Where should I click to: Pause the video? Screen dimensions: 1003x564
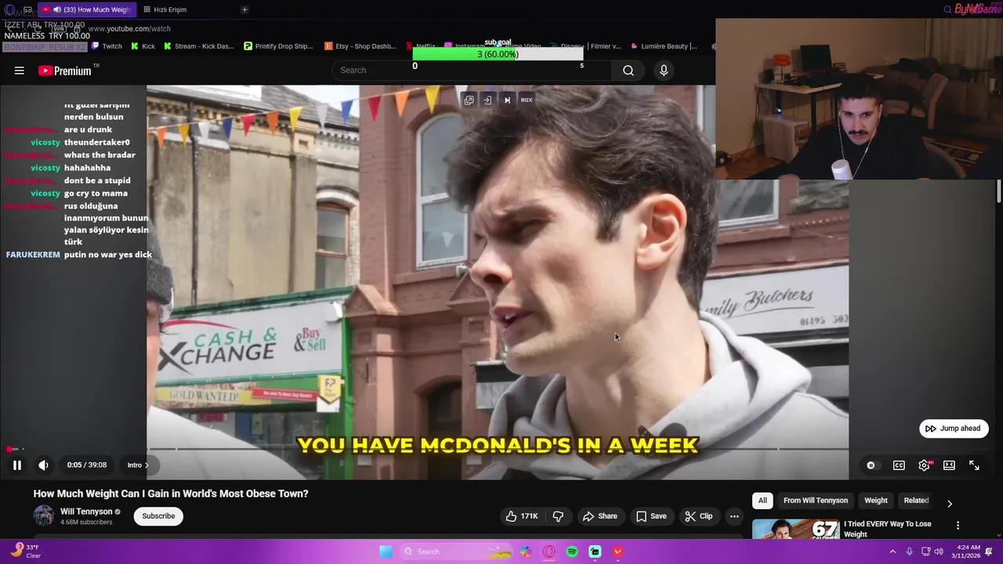pos(16,465)
